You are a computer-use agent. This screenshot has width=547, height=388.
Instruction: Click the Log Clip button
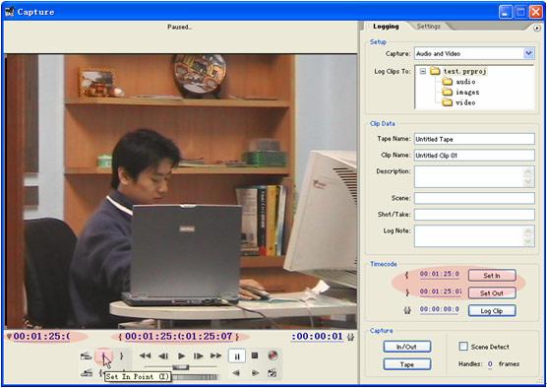pos(492,310)
